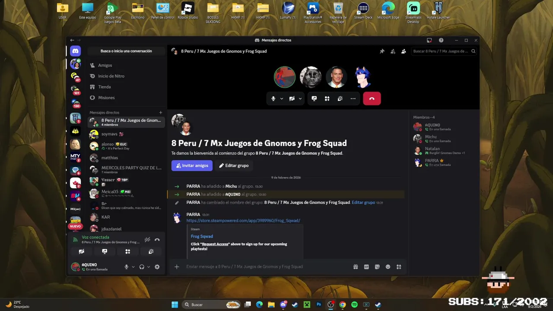The height and width of the screenshot is (311, 553).
Task: Open pinned messages in the chat header
Action: [382, 51]
